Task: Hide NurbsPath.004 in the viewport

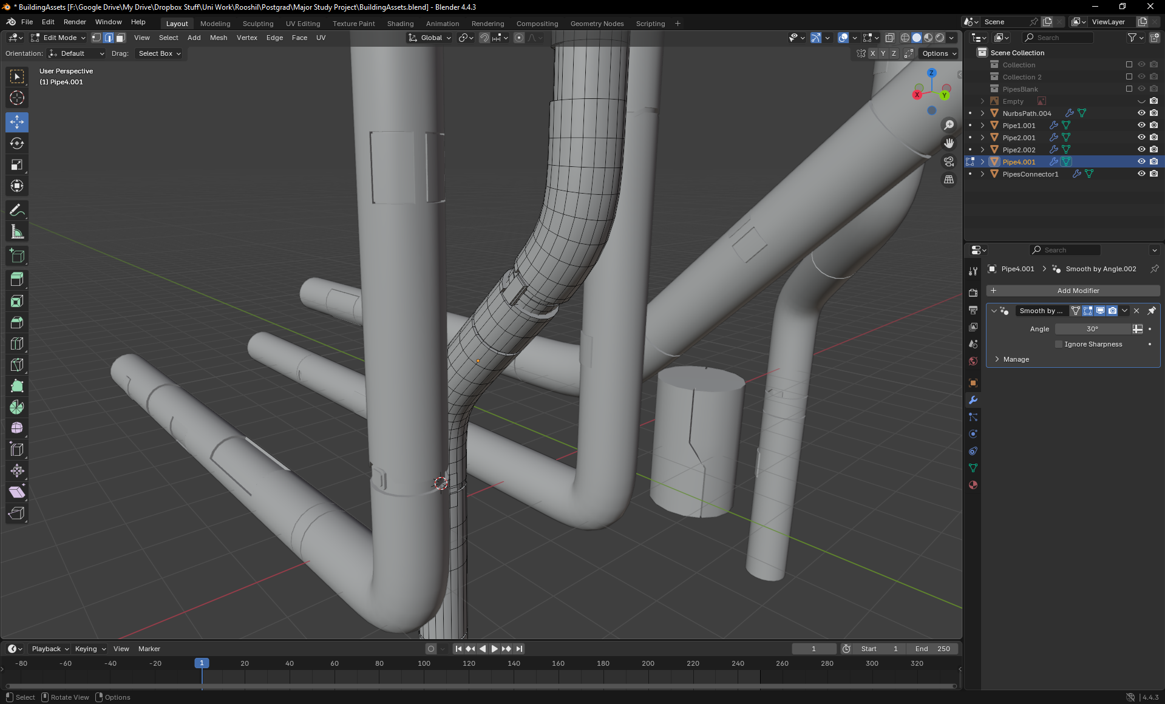Action: (x=1141, y=113)
